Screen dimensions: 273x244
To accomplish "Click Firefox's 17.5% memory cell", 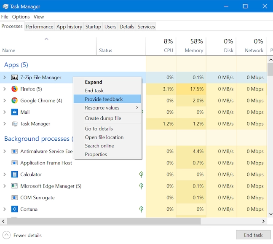I will (191, 89).
